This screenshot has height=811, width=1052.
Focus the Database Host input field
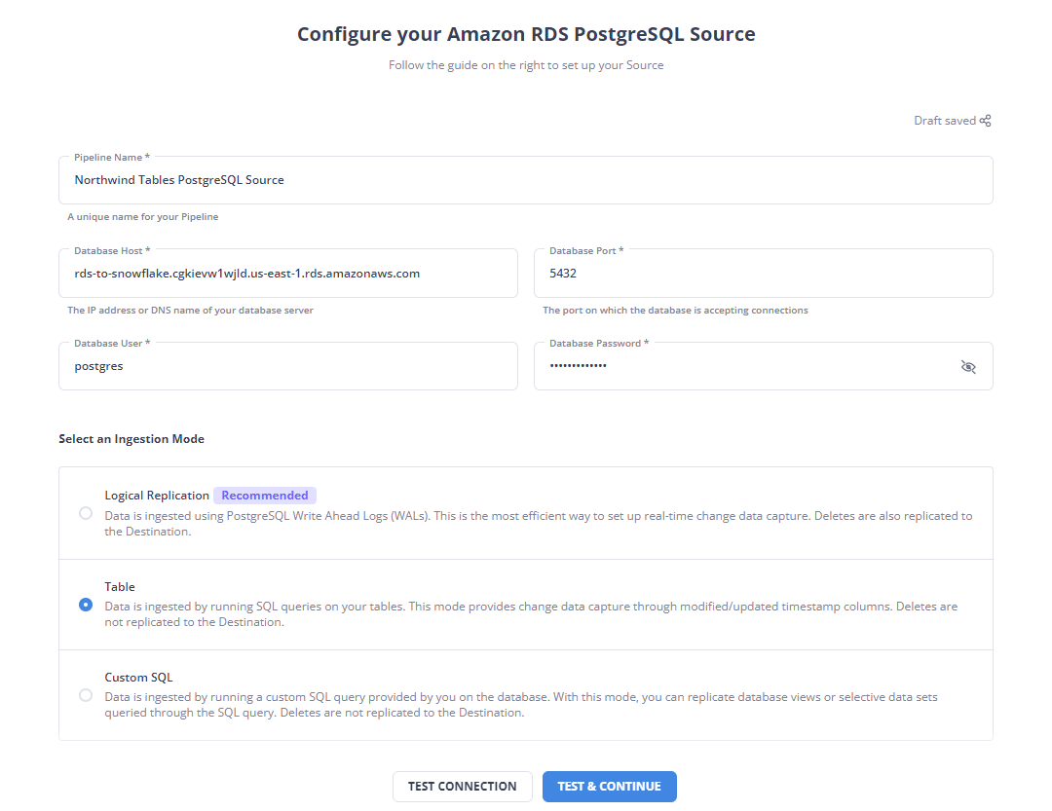click(288, 273)
